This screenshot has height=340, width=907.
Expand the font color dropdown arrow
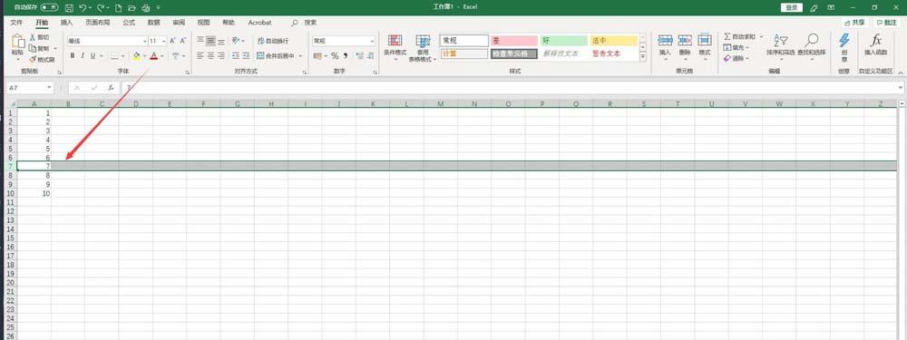(162, 56)
